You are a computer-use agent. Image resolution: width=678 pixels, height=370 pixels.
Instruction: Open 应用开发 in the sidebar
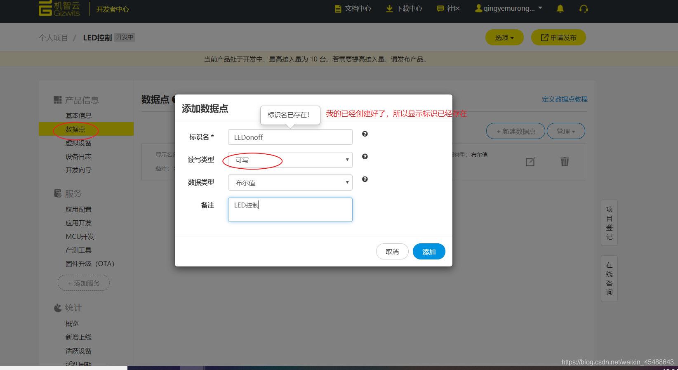78,223
